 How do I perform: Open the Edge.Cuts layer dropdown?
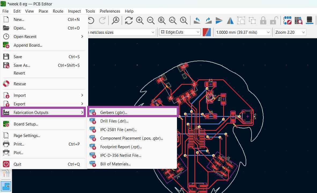[x=180, y=32]
